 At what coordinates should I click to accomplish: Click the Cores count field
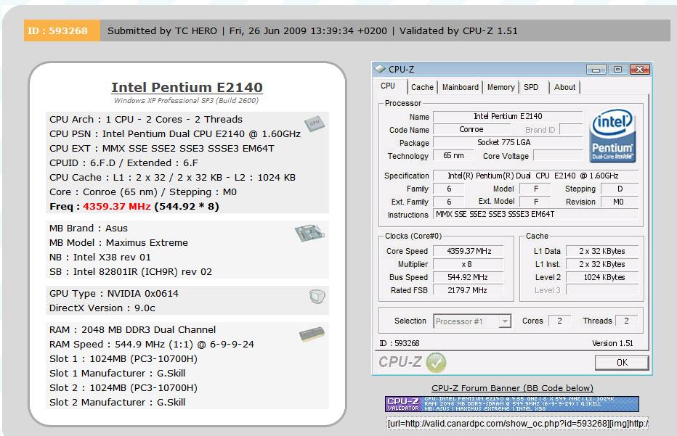559,321
